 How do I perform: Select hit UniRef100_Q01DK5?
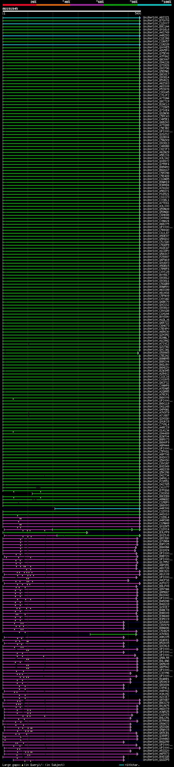(x=156, y=526)
